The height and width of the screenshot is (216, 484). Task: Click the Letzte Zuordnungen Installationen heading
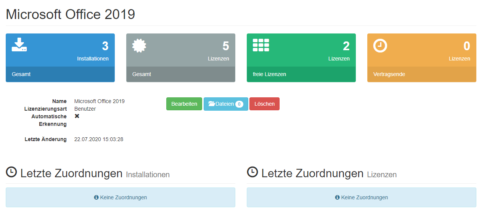[88, 173]
